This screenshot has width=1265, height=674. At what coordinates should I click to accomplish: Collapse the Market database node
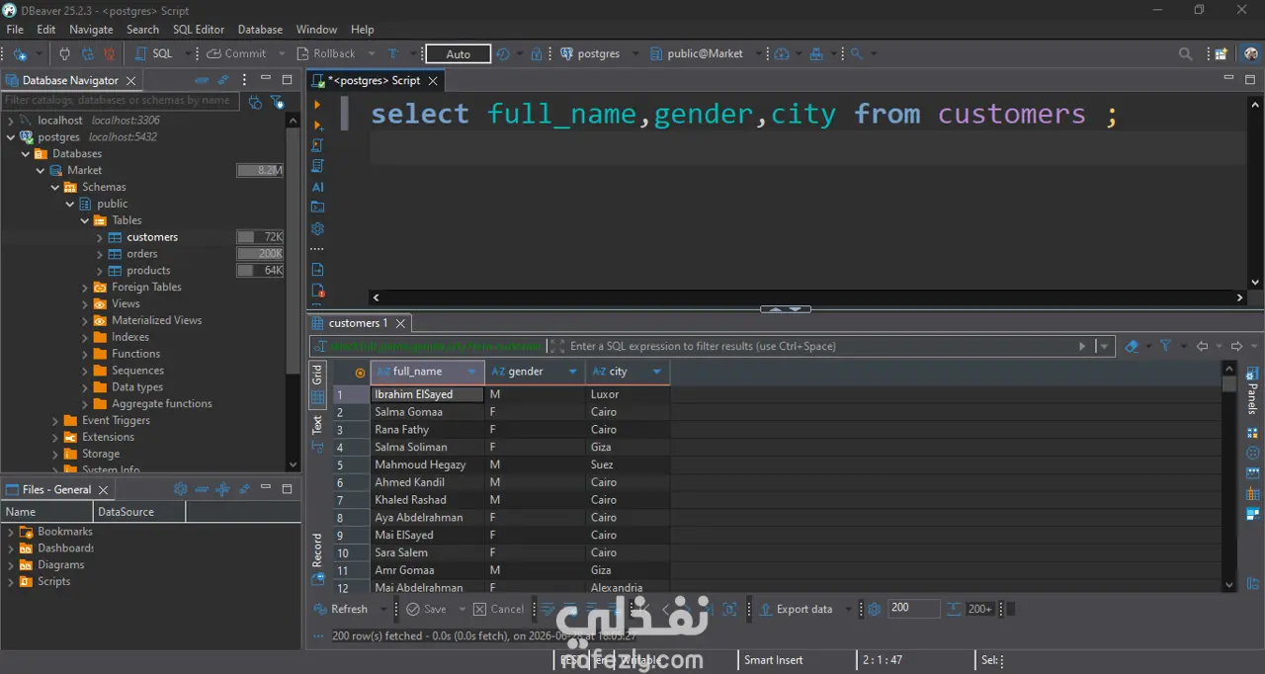(41, 170)
